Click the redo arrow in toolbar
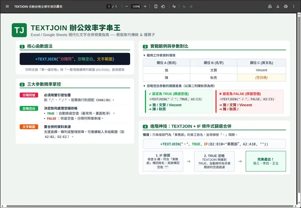The image size is (301, 208). (x=191, y=6)
